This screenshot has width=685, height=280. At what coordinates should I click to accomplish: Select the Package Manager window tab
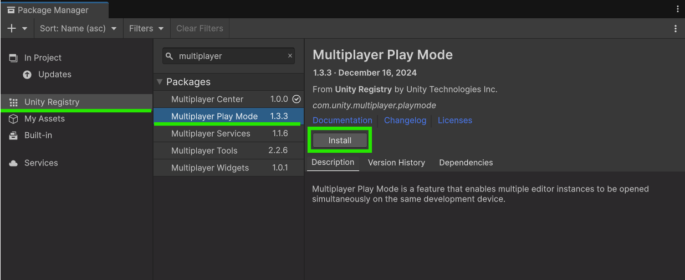tap(54, 10)
